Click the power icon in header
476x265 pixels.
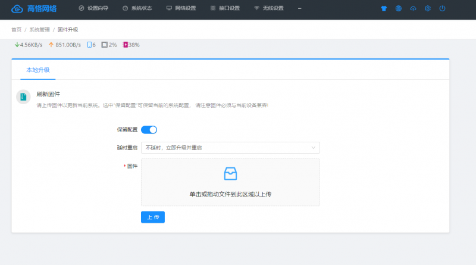pos(442,9)
